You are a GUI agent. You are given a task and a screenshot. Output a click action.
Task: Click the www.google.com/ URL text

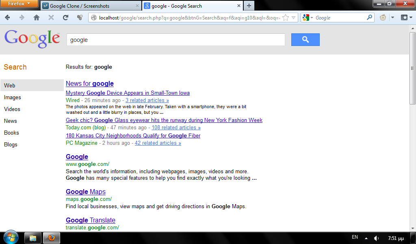pos(88,164)
